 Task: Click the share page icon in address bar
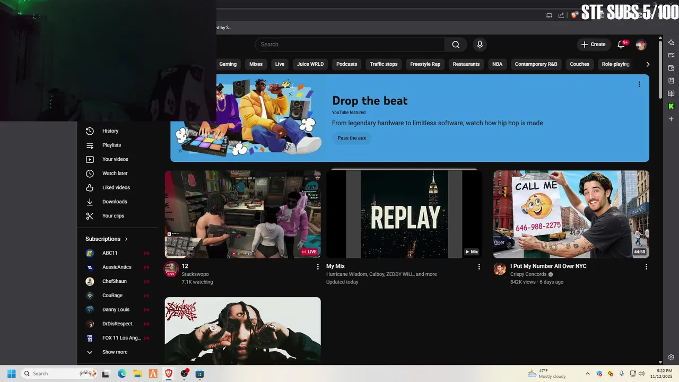point(561,15)
